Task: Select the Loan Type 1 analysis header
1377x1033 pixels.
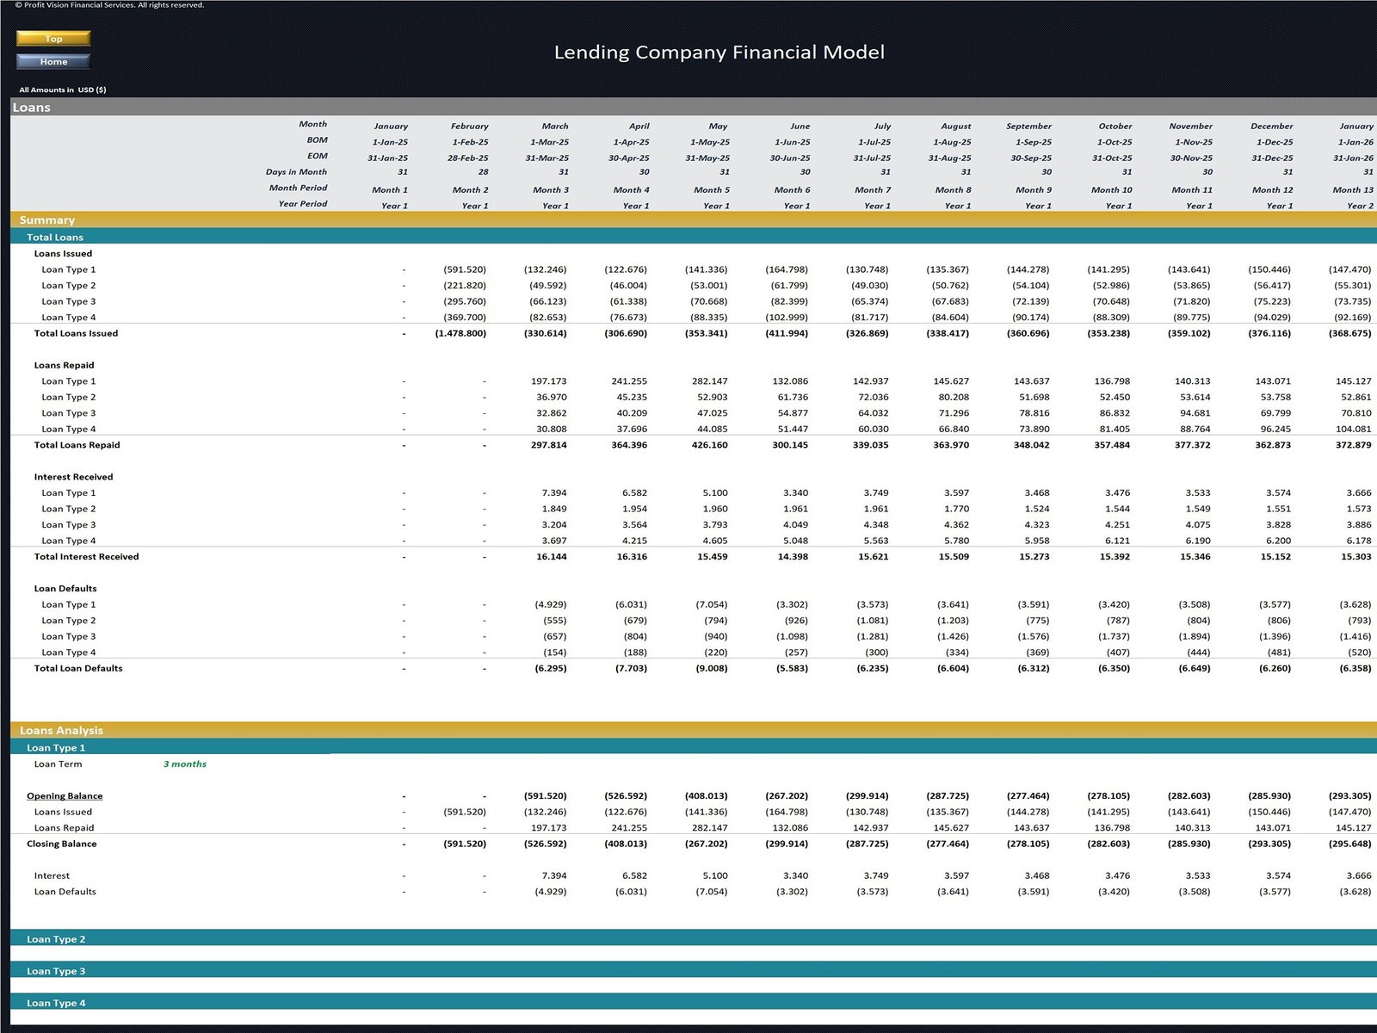Action: (x=56, y=748)
